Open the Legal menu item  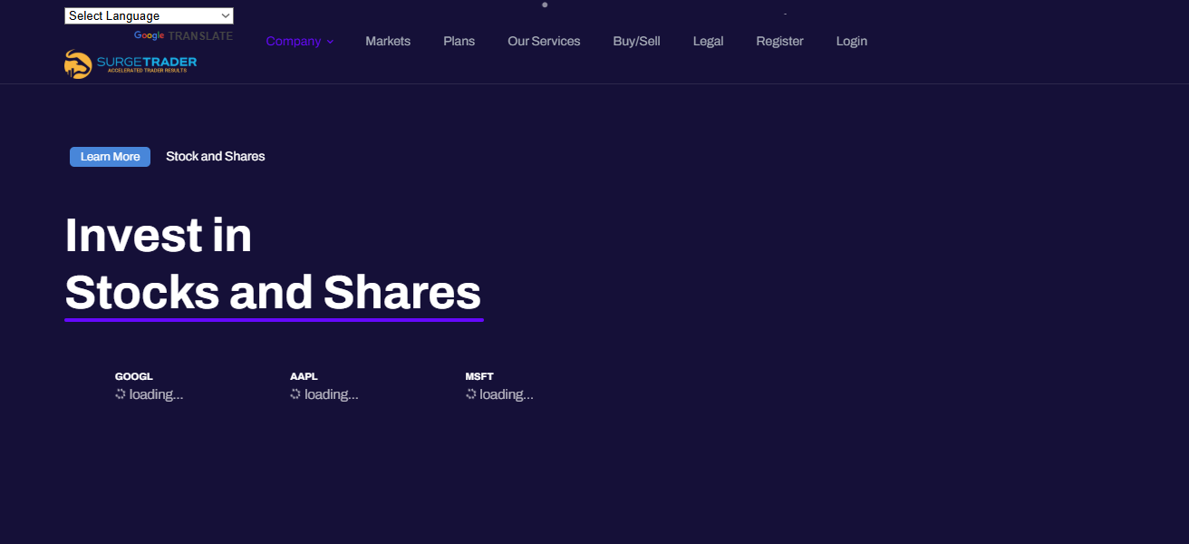click(708, 41)
